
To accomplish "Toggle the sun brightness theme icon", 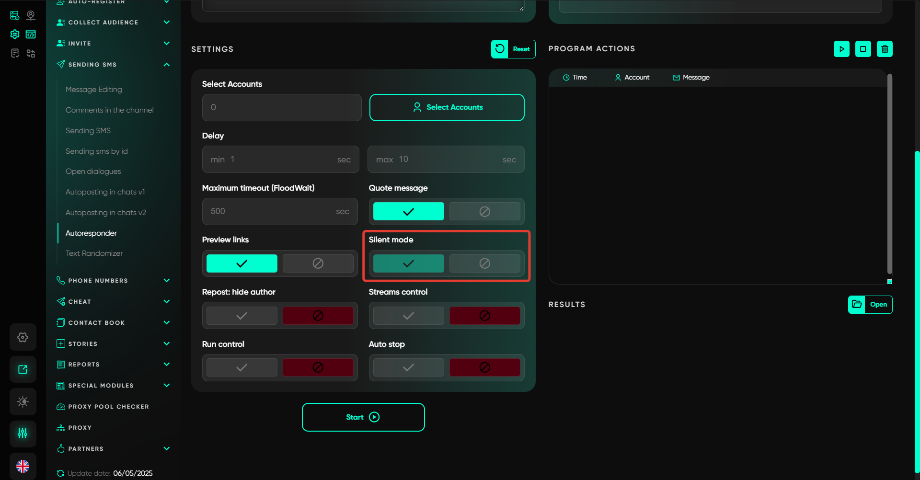I will pos(23,401).
